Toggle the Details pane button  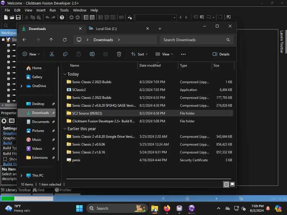point(221,54)
